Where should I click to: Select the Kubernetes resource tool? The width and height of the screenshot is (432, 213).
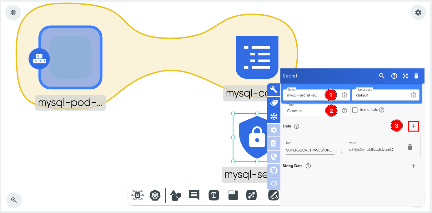pyautogui.click(x=155, y=195)
